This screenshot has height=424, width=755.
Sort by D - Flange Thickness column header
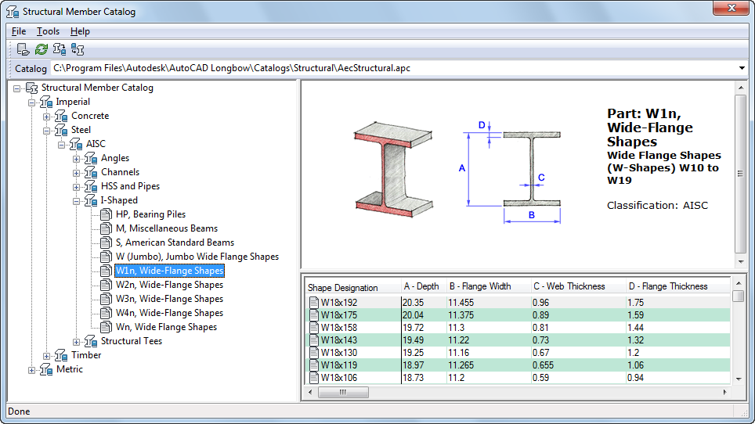[x=678, y=286]
